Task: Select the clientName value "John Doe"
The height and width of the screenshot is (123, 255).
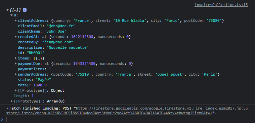Action: 55,31
